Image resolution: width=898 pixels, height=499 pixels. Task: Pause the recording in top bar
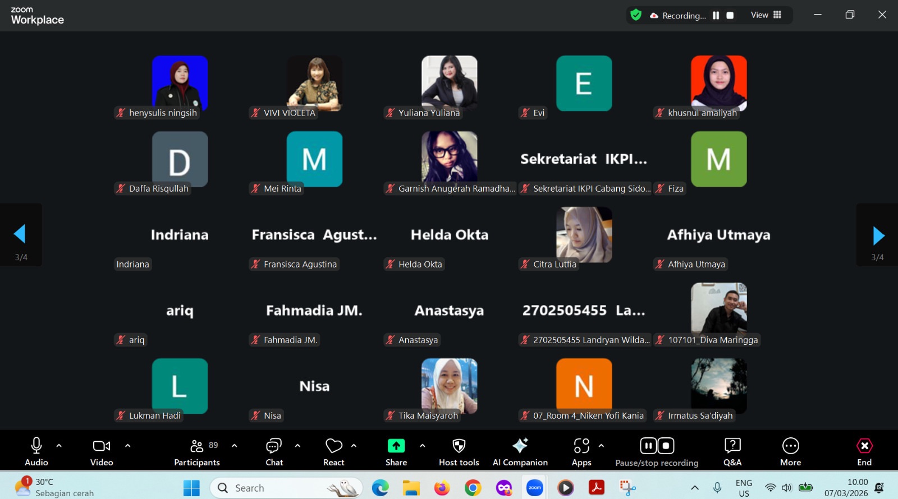pyautogui.click(x=716, y=16)
